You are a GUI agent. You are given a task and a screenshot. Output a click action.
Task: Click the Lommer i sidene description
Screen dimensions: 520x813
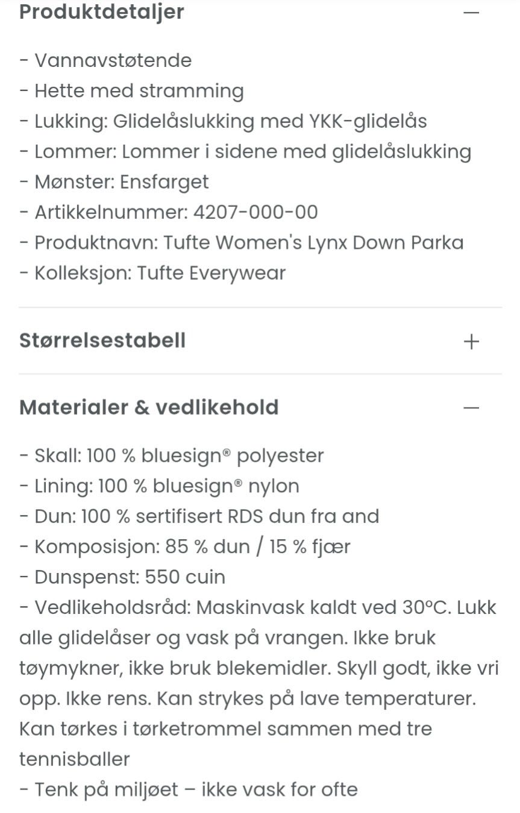click(245, 151)
